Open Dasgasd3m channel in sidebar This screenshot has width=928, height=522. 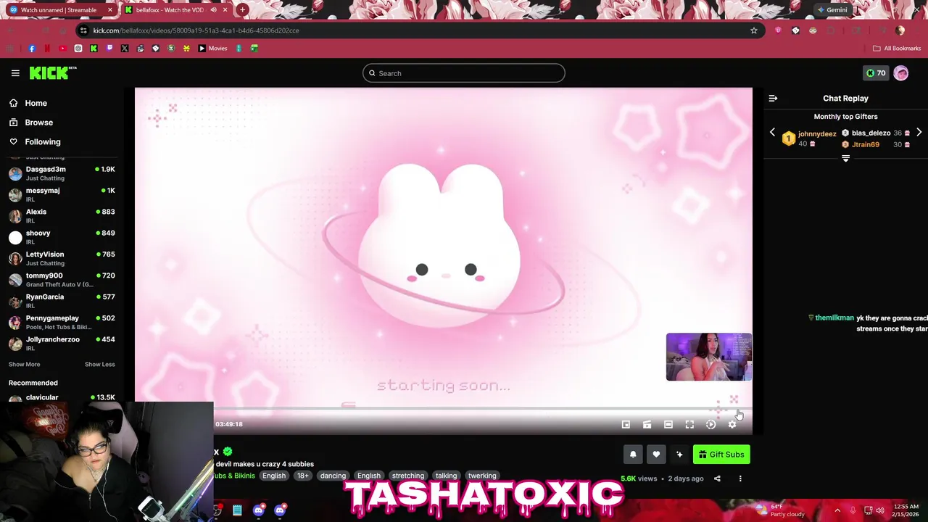click(62, 173)
